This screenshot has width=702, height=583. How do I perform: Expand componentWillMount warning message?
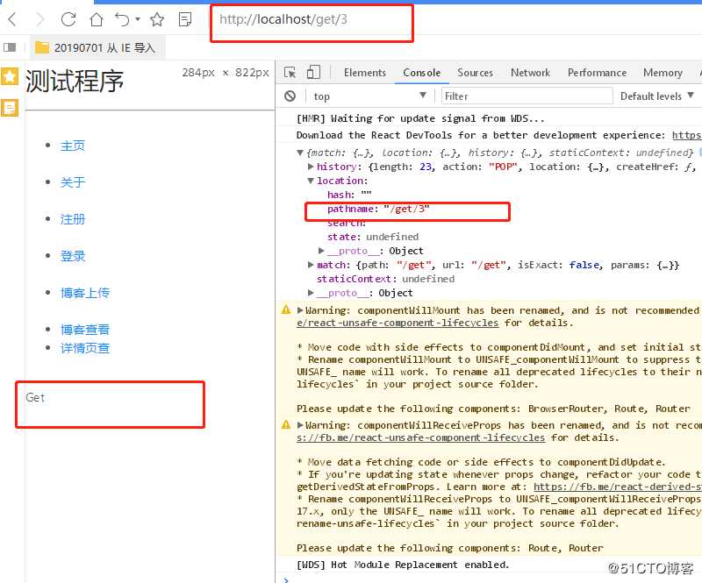click(x=300, y=310)
